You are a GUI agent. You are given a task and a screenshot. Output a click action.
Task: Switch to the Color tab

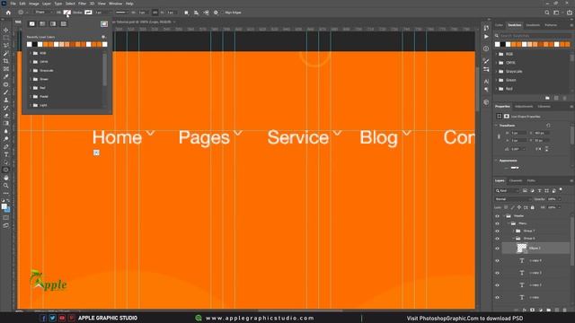pyautogui.click(x=500, y=25)
